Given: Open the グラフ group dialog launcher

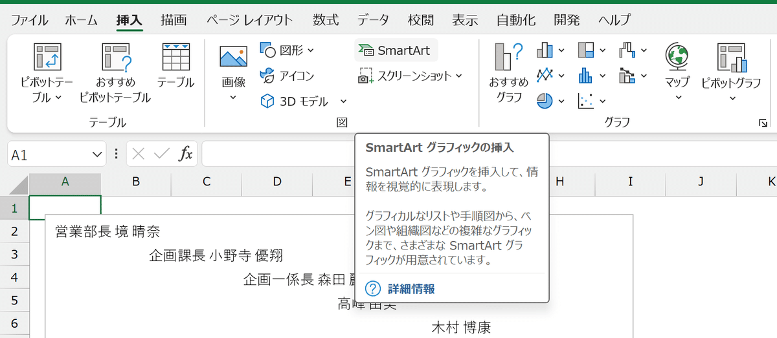Looking at the screenshot, I should pos(764,123).
